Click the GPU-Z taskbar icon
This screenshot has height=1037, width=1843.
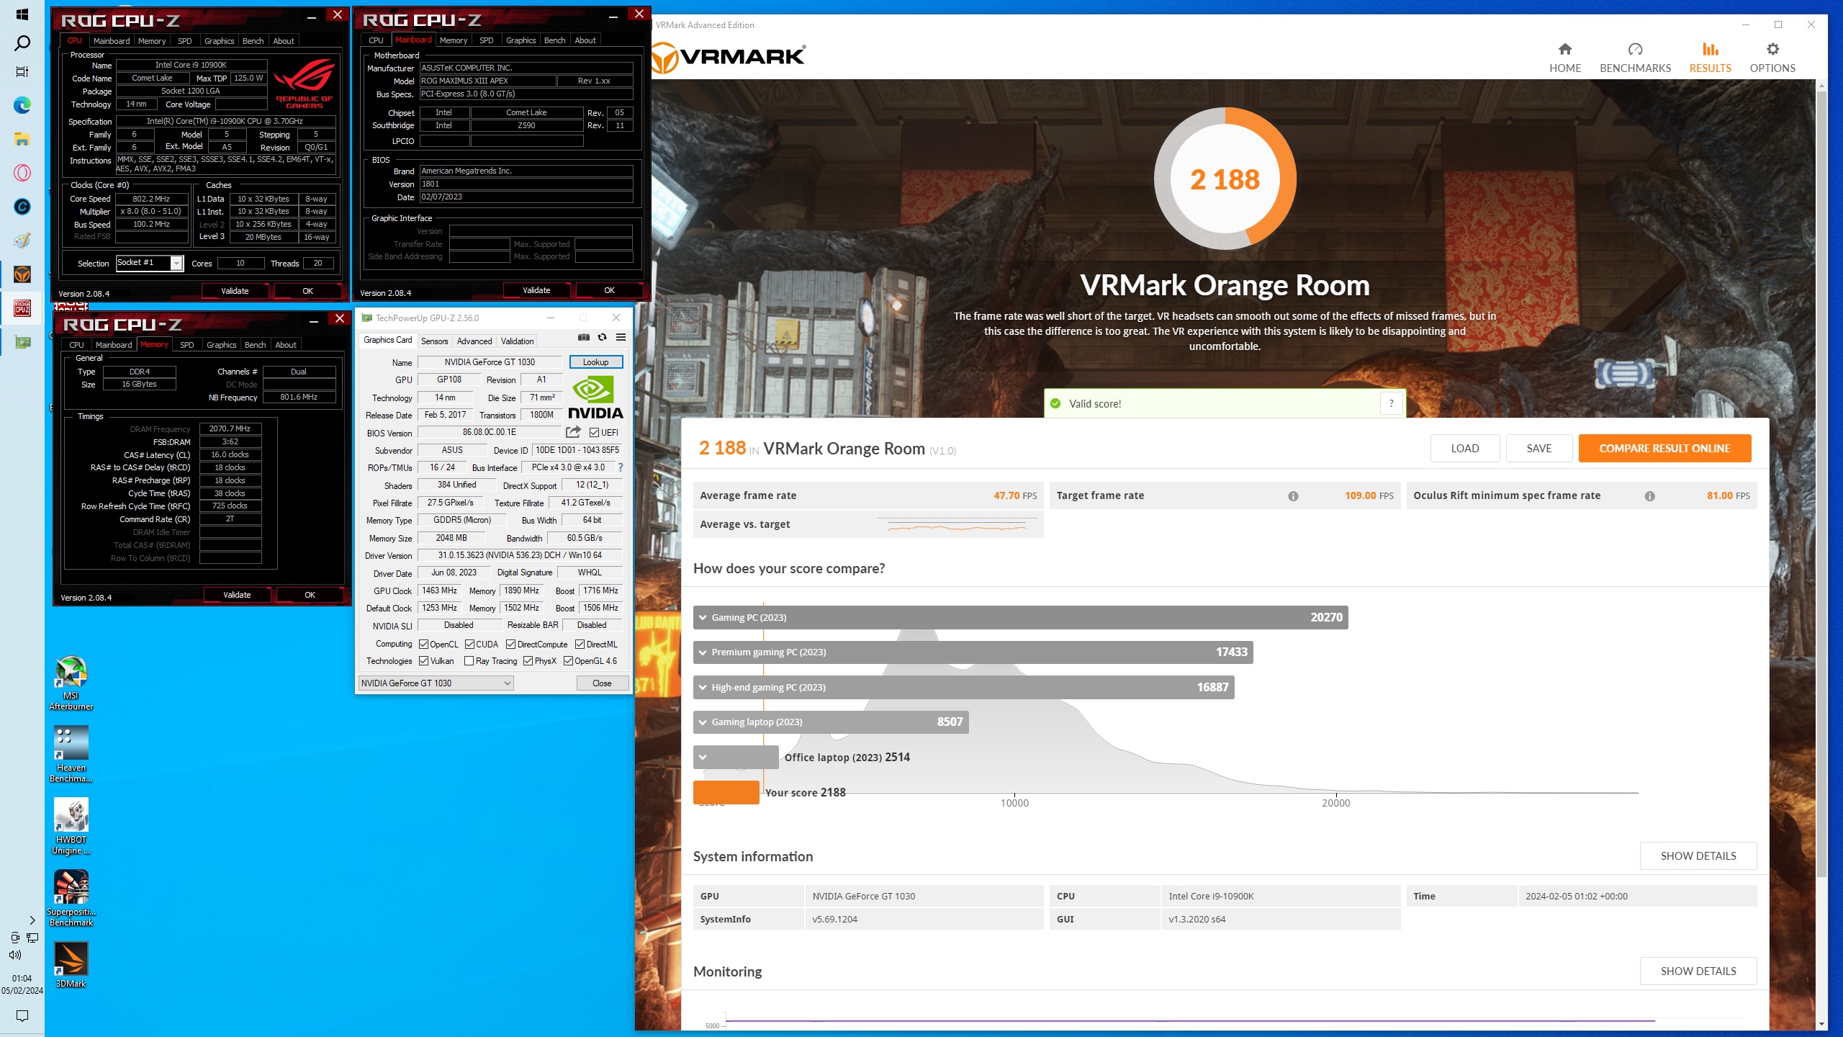coord(22,342)
